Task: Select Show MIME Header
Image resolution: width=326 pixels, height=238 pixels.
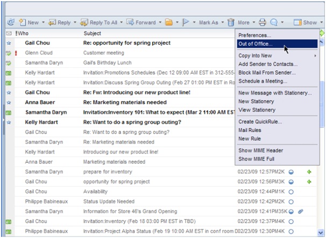Action: tap(277, 150)
